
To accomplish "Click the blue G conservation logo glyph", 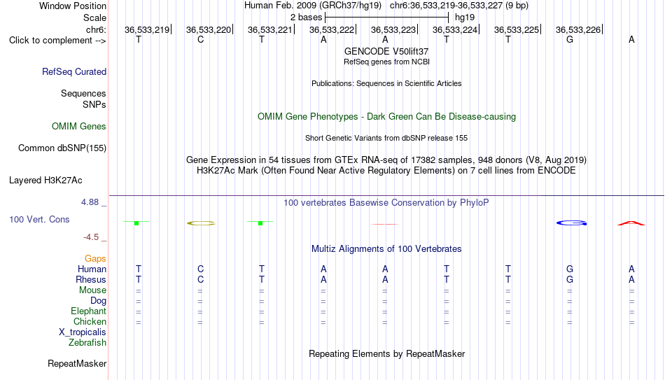I will tap(572, 223).
